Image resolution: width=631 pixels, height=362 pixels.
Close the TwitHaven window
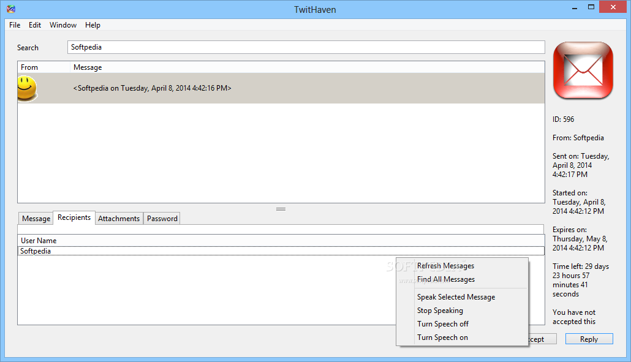(613, 7)
